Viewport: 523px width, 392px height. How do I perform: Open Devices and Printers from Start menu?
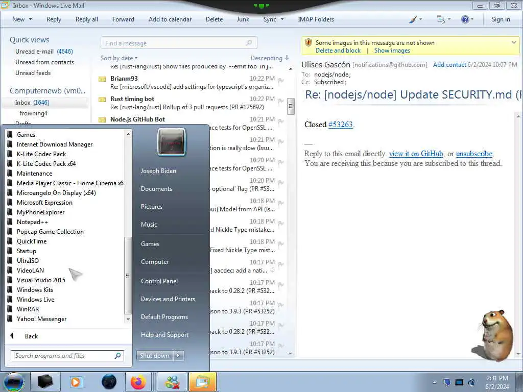[x=168, y=299]
